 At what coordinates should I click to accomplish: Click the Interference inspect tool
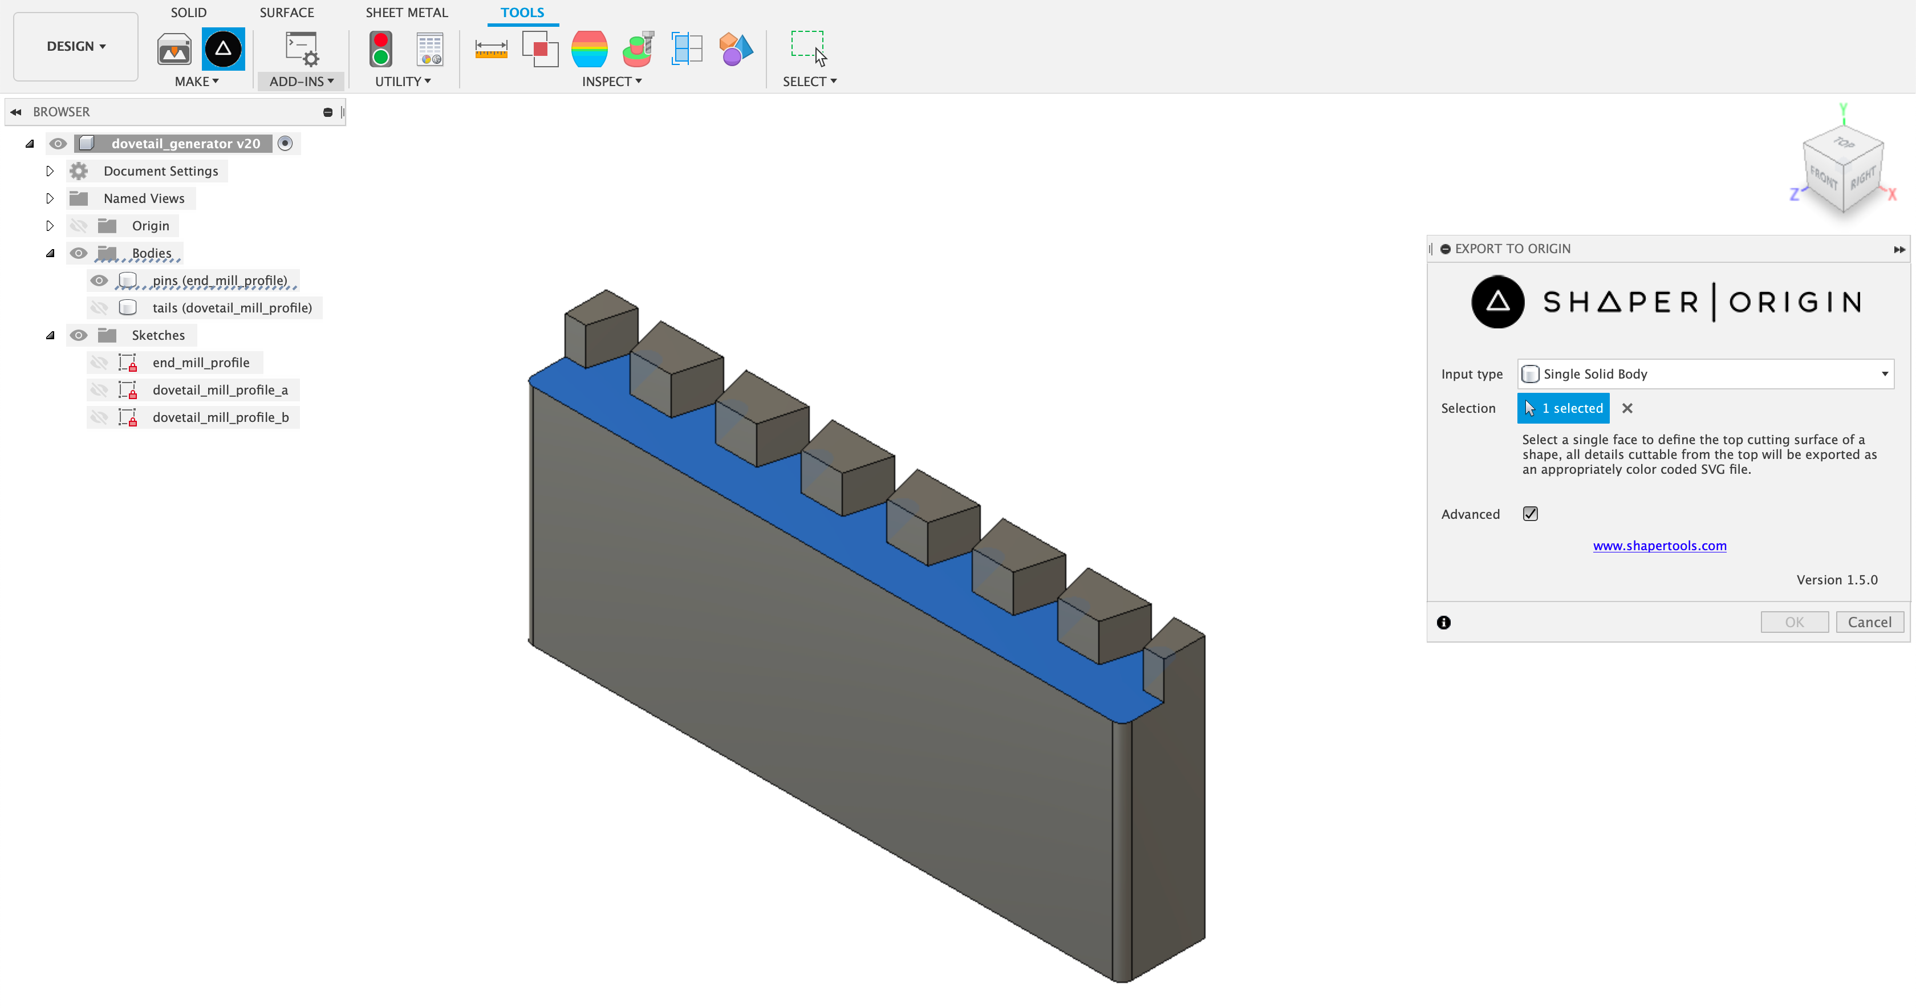[x=540, y=50]
